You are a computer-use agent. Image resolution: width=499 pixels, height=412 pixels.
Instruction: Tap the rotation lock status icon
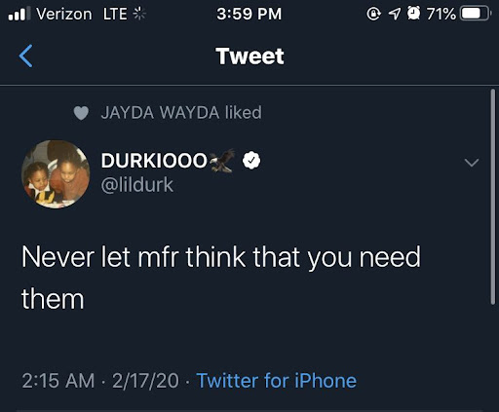click(x=373, y=14)
